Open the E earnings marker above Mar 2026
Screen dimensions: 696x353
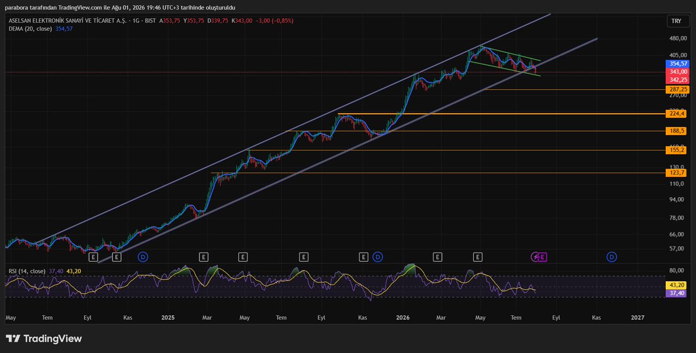(437, 256)
